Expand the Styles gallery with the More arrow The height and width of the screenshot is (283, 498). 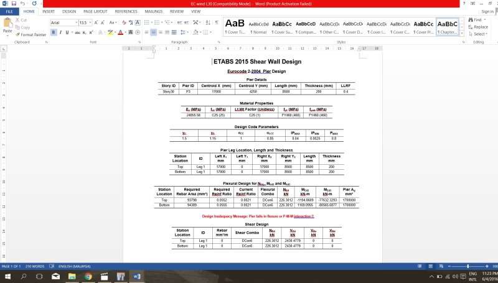462,33
